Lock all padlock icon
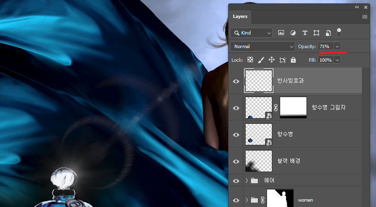This screenshot has height=207, width=376. (293, 60)
